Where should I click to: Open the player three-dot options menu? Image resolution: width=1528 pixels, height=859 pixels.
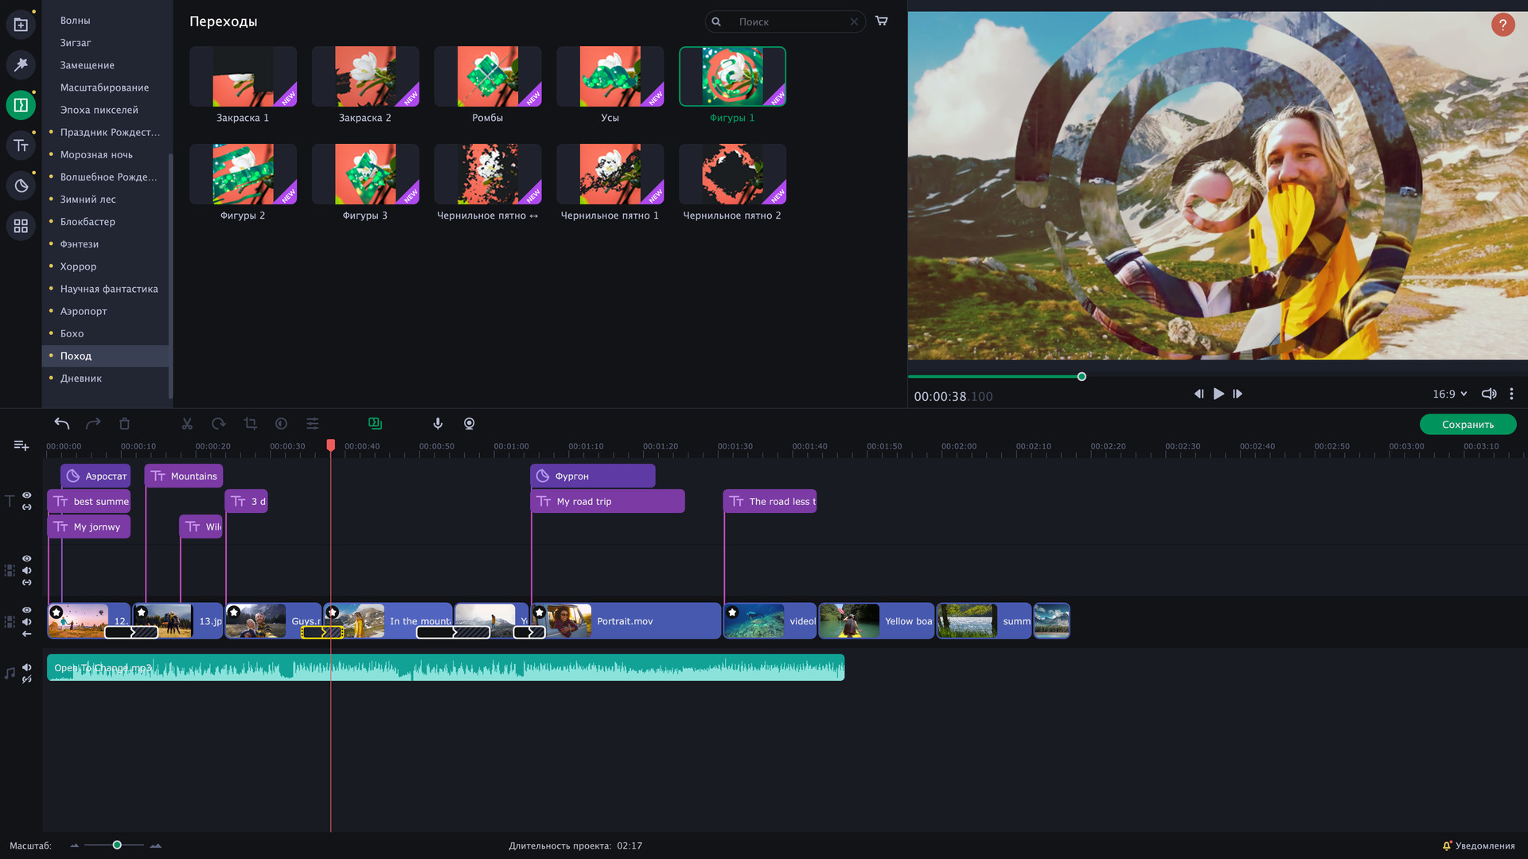(1511, 395)
